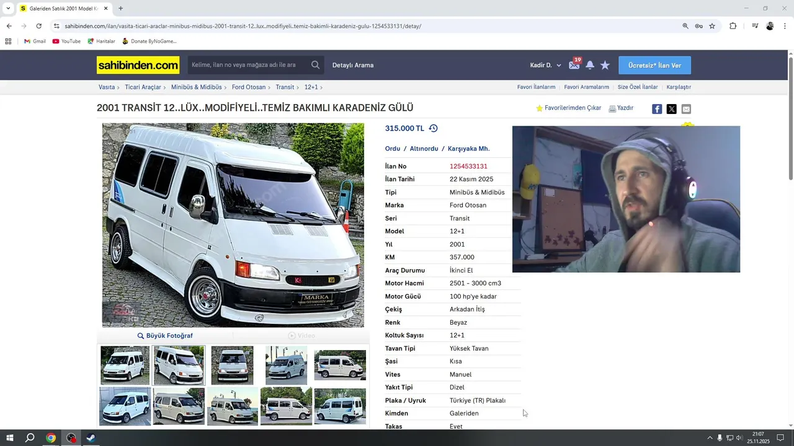Select the first bottom-row thumbnail

coord(125,406)
